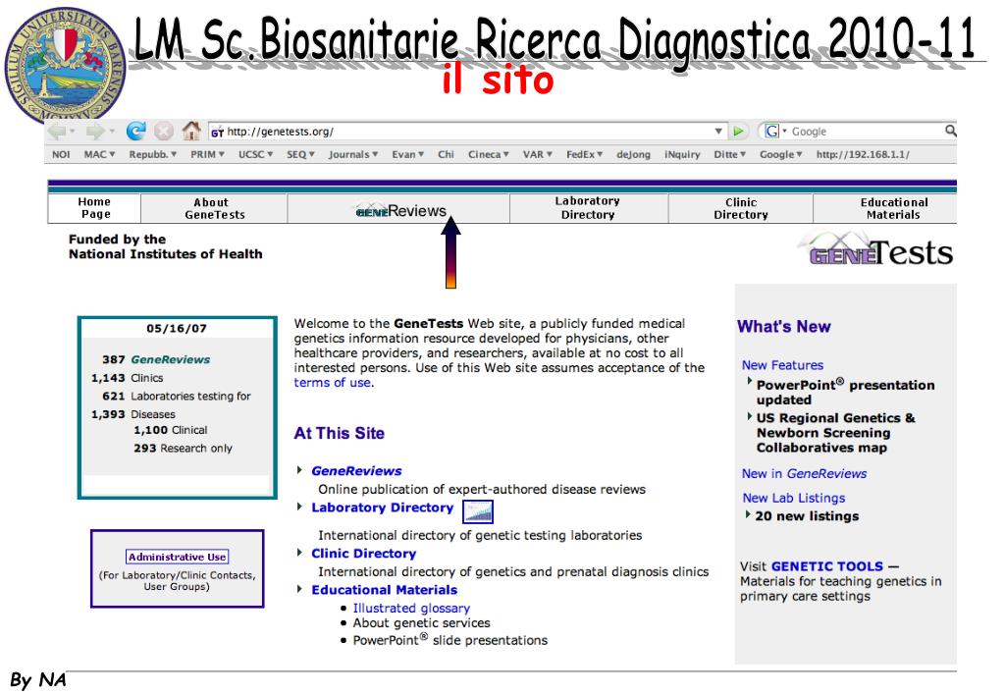1004x695 pixels.
Task: Click the 20 new listings item
Action: (x=807, y=516)
